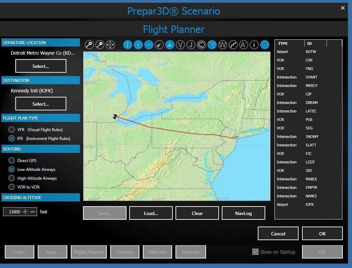352x268 pixels.
Task: Toggle the J jet airways icon
Action: click(x=191, y=45)
